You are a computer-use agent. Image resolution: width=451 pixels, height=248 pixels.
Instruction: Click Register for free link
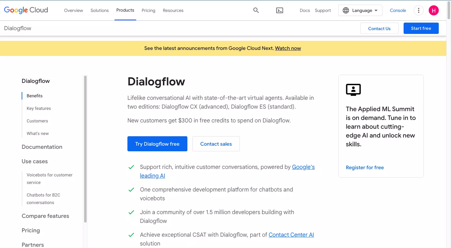365,167
